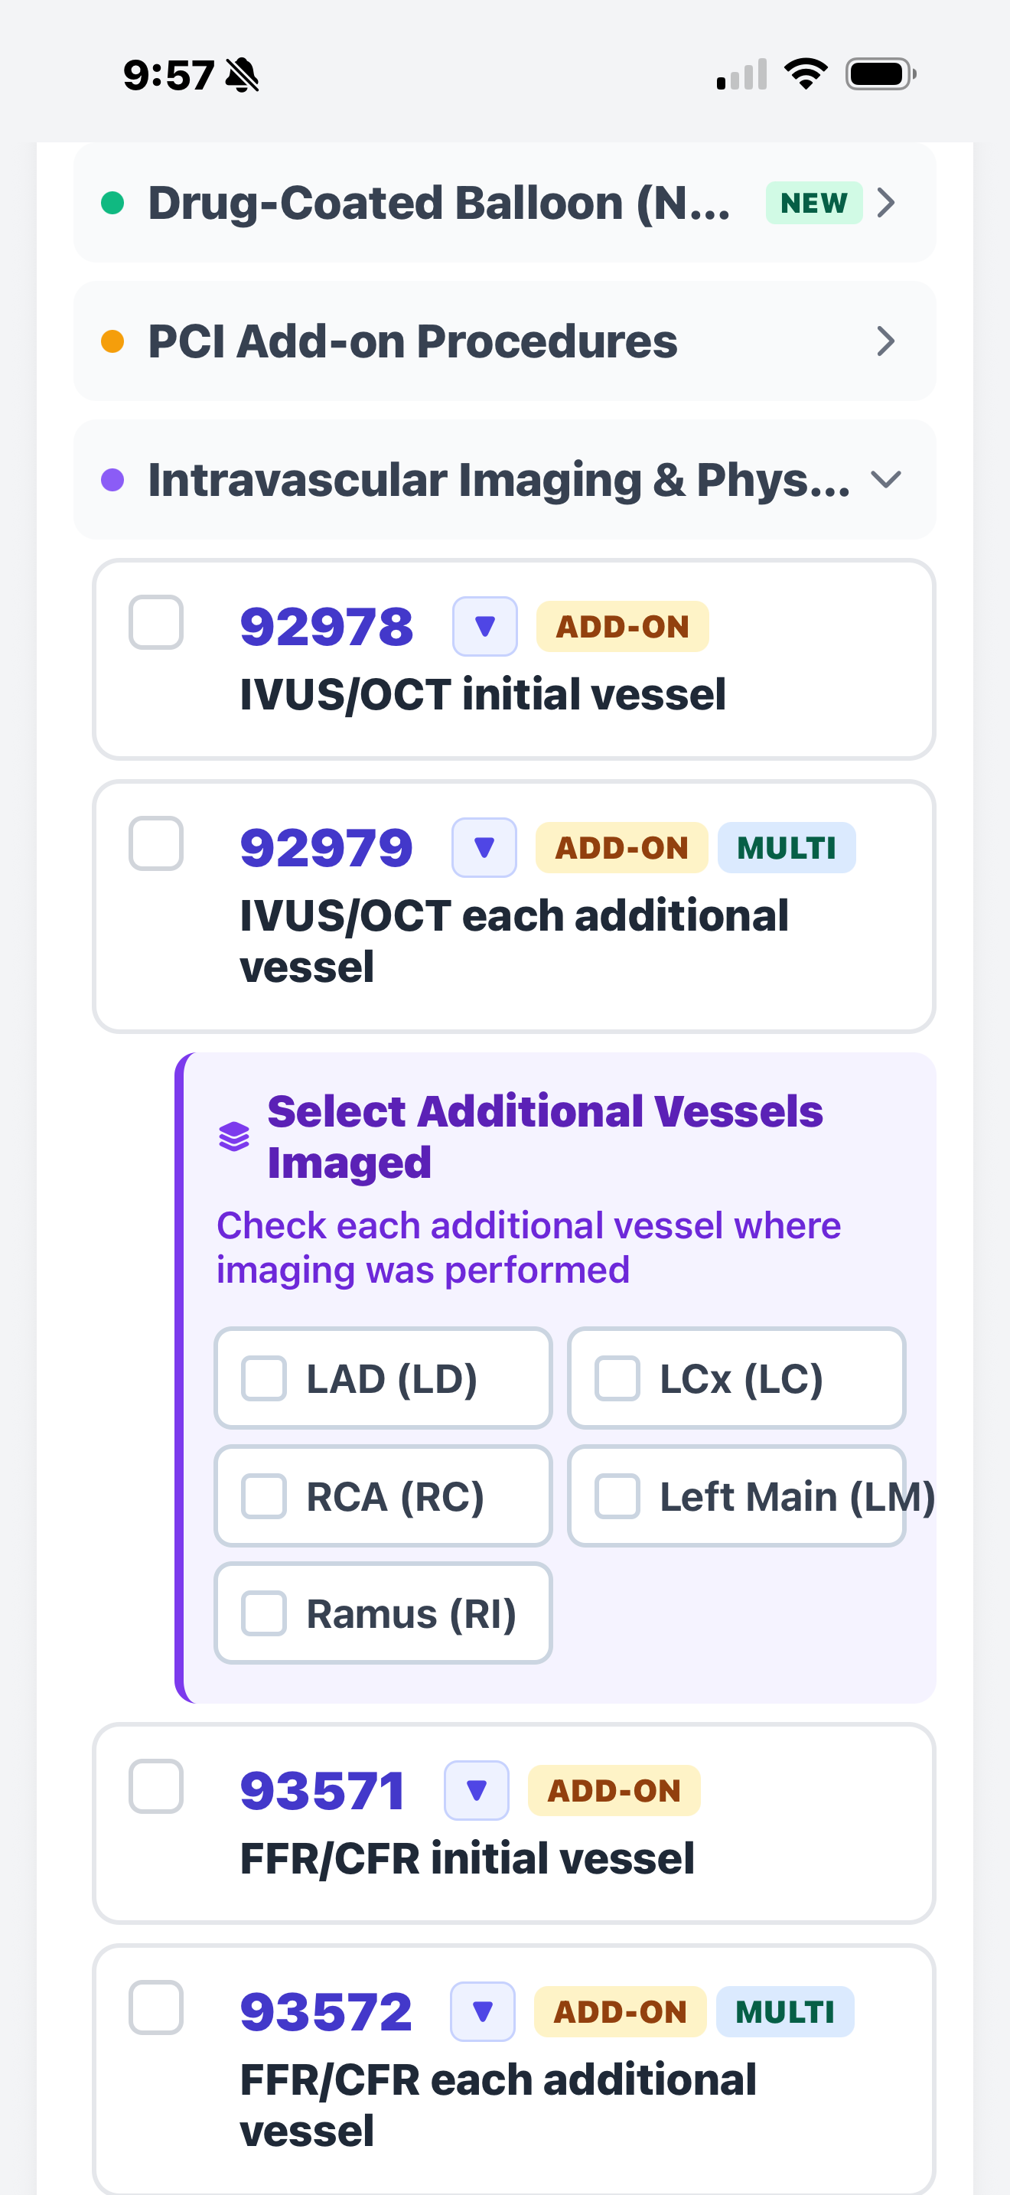This screenshot has height=2195, width=1010.
Task: Check the Left Main (LM) checkbox
Action: click(x=617, y=1495)
